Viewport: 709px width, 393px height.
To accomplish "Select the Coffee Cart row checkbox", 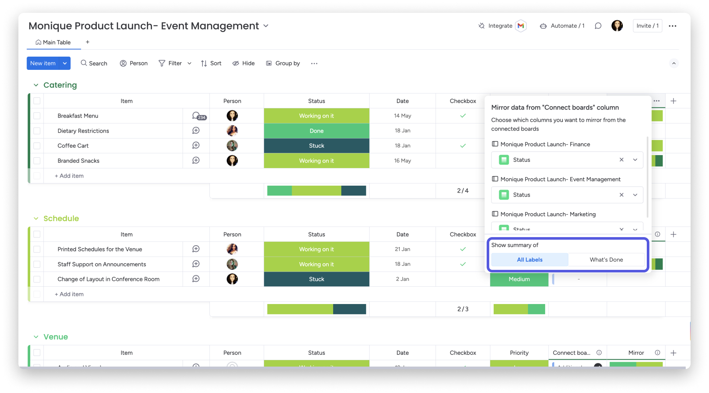I will 37,146.
